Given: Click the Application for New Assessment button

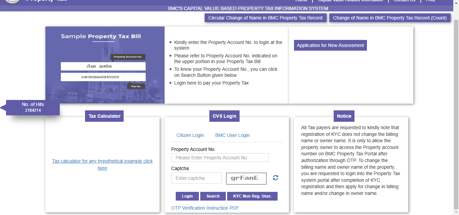Looking at the screenshot, I should tap(330, 45).
